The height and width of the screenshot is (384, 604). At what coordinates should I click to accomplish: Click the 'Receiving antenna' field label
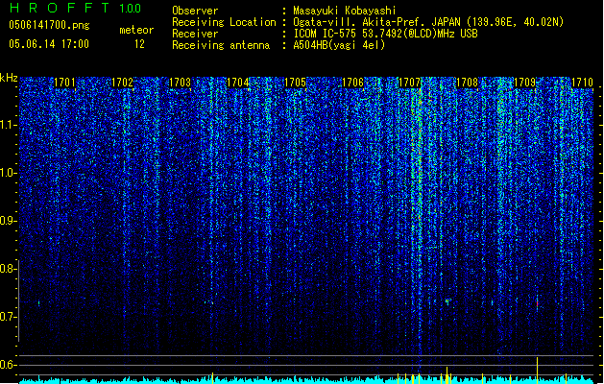[x=221, y=45]
